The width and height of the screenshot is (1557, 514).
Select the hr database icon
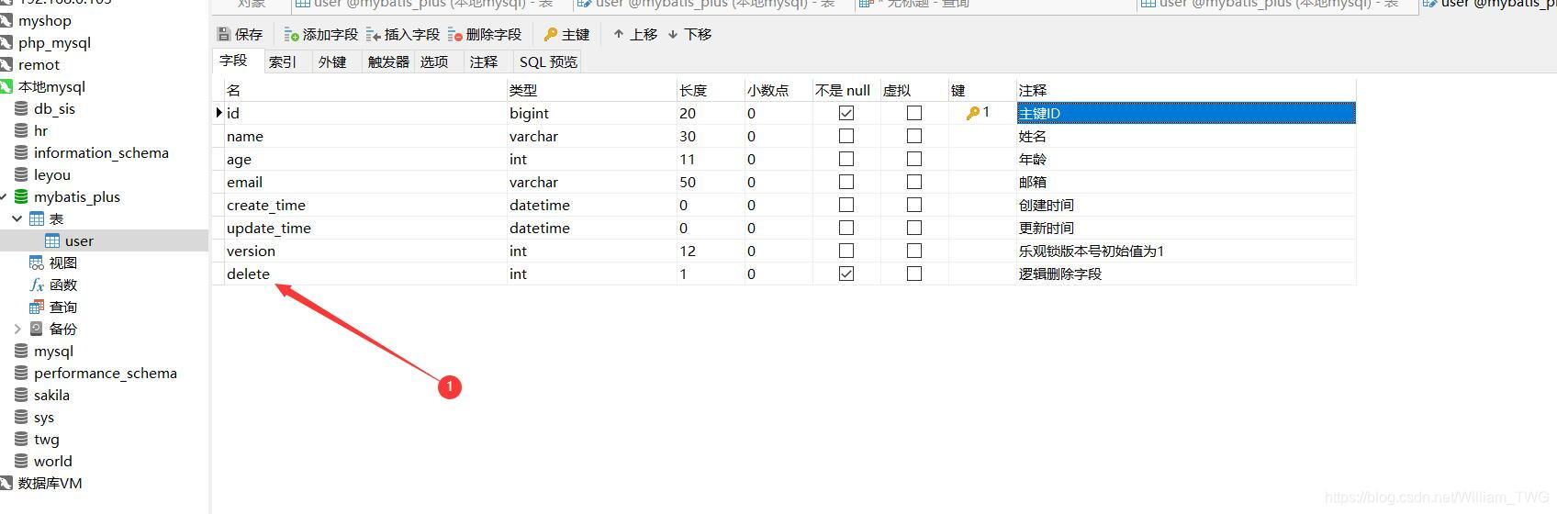pyautogui.click(x=21, y=130)
